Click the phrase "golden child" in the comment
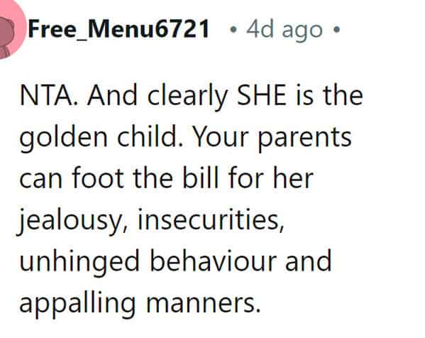Viewport: 425px width, 338px height. coord(98,137)
